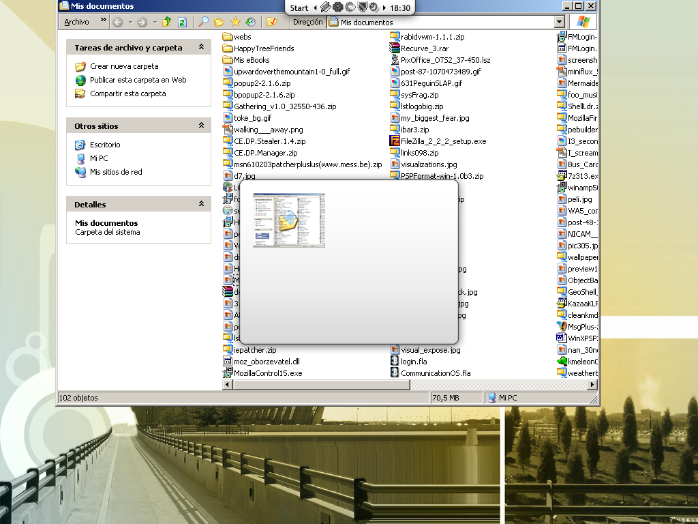This screenshot has width=698, height=524.
Task: Select the file named toke_bg.gif
Action: (x=252, y=118)
